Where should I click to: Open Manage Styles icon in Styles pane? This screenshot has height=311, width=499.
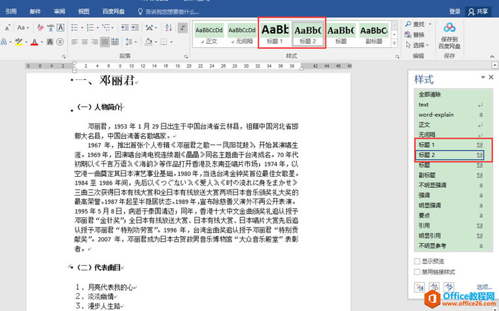tap(449, 287)
